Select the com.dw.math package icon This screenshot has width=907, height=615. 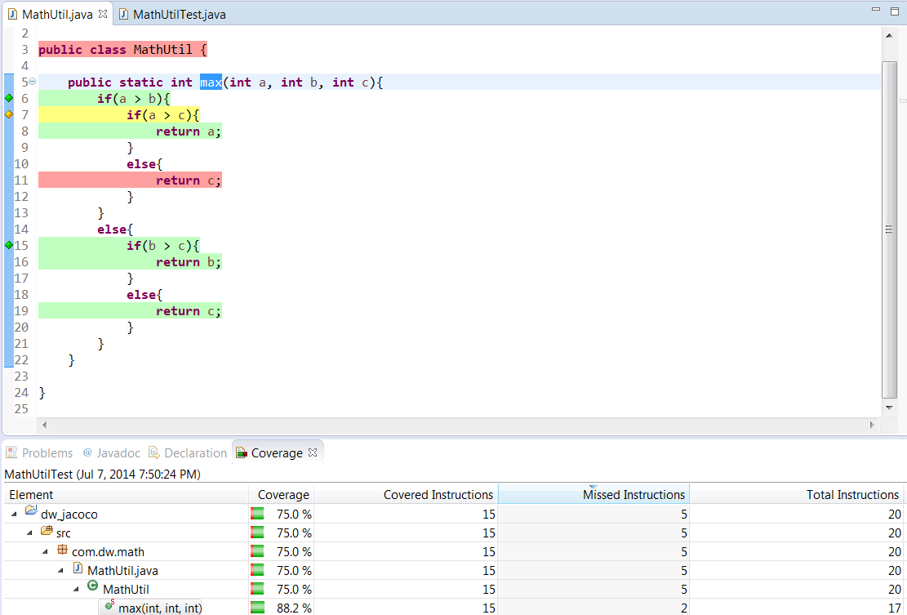pyautogui.click(x=63, y=550)
